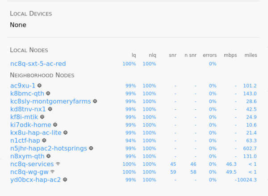Open the nc8q-sxt-5-ac-red local node link
The height and width of the screenshot is (196, 268).
click(x=38, y=64)
